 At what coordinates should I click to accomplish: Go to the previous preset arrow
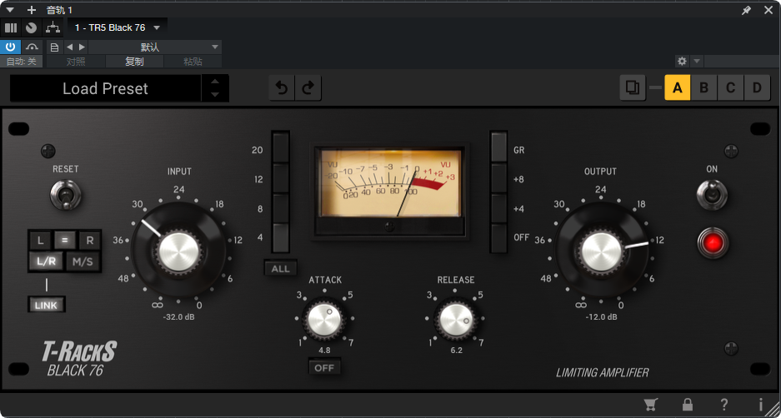pos(69,47)
